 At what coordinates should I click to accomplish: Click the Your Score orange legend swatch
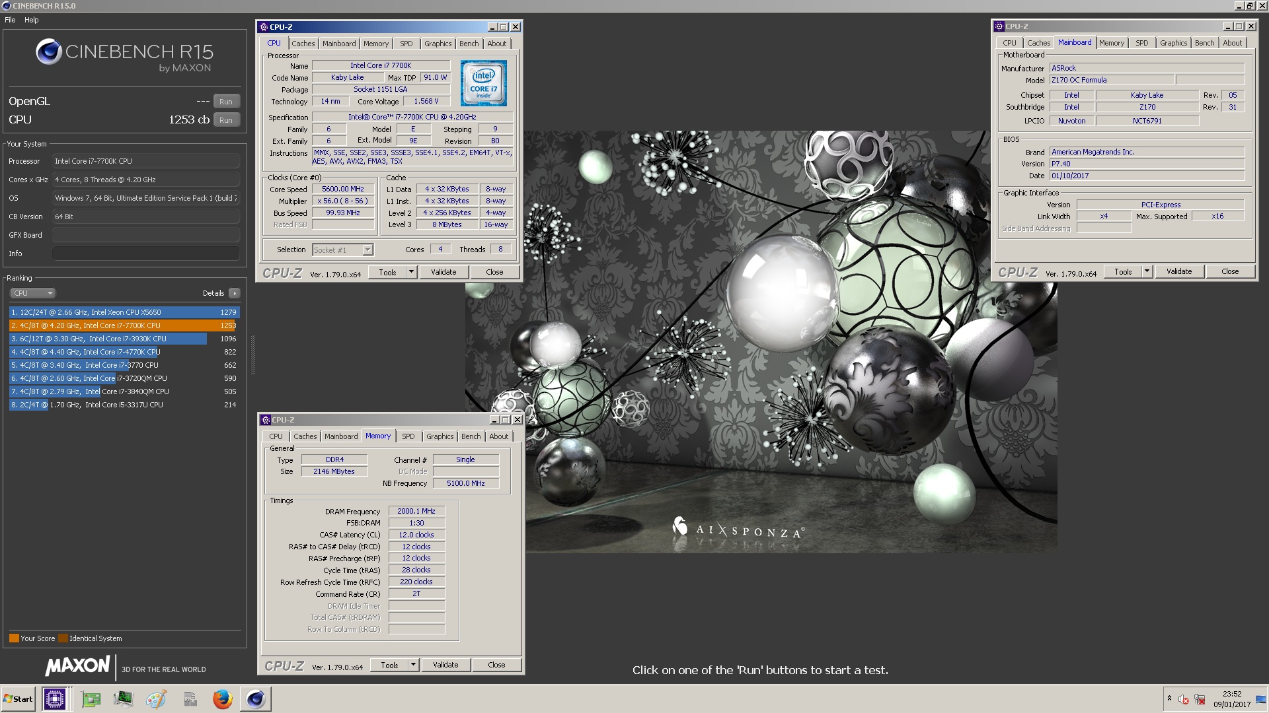point(14,638)
